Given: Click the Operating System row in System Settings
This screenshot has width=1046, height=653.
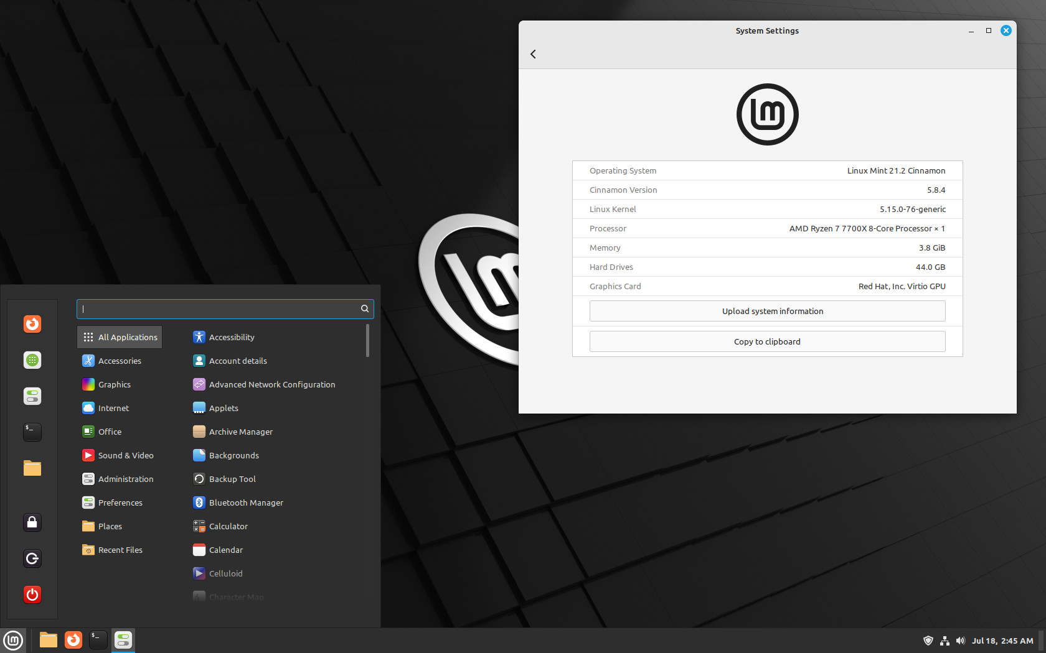Looking at the screenshot, I should 767,170.
